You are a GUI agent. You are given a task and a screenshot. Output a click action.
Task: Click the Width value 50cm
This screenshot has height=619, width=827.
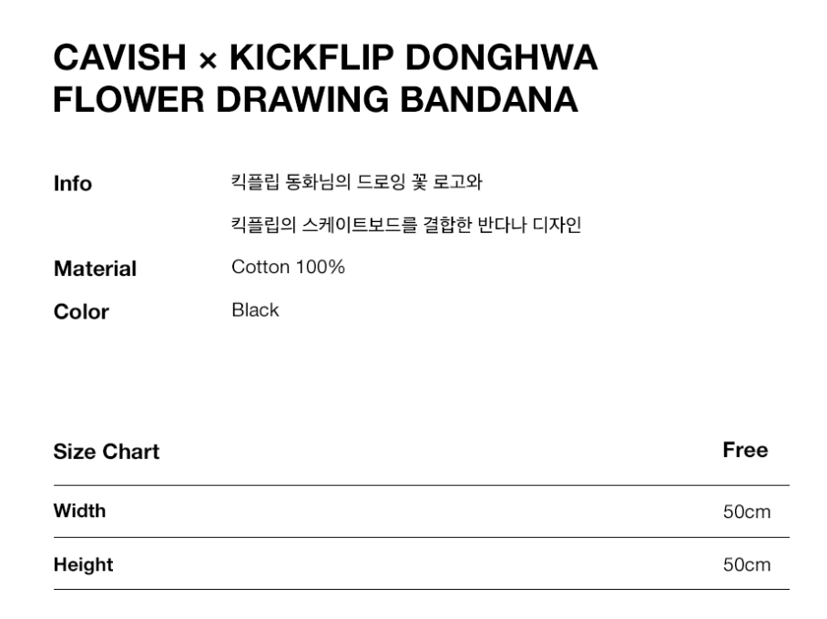click(746, 512)
